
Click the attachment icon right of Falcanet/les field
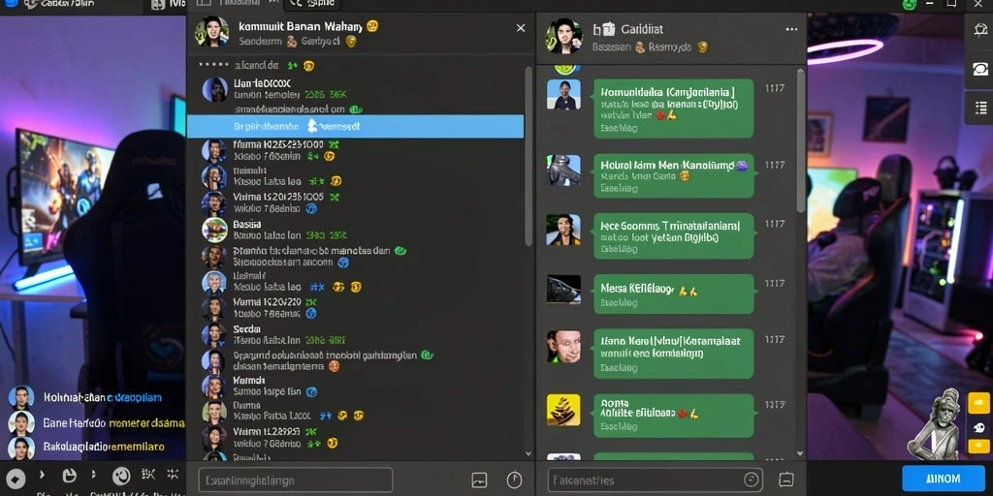pos(785,480)
